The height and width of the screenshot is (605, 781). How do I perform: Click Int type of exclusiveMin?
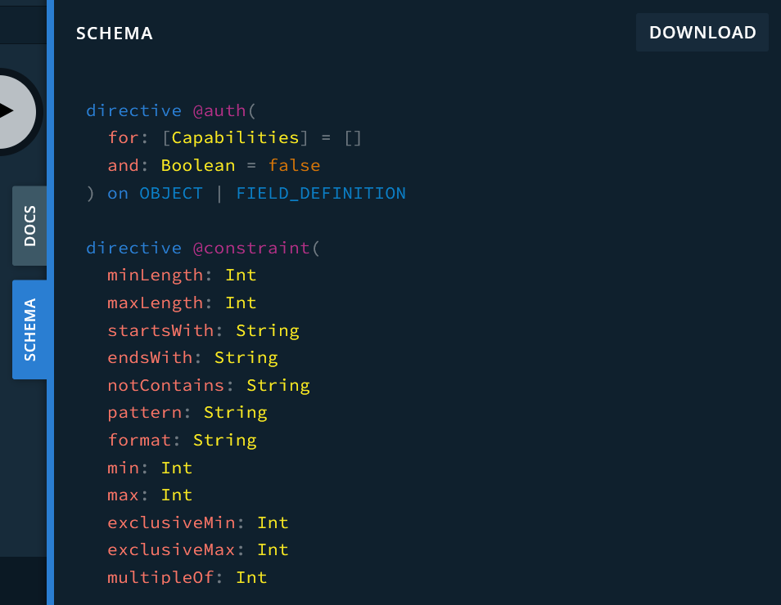(x=273, y=523)
